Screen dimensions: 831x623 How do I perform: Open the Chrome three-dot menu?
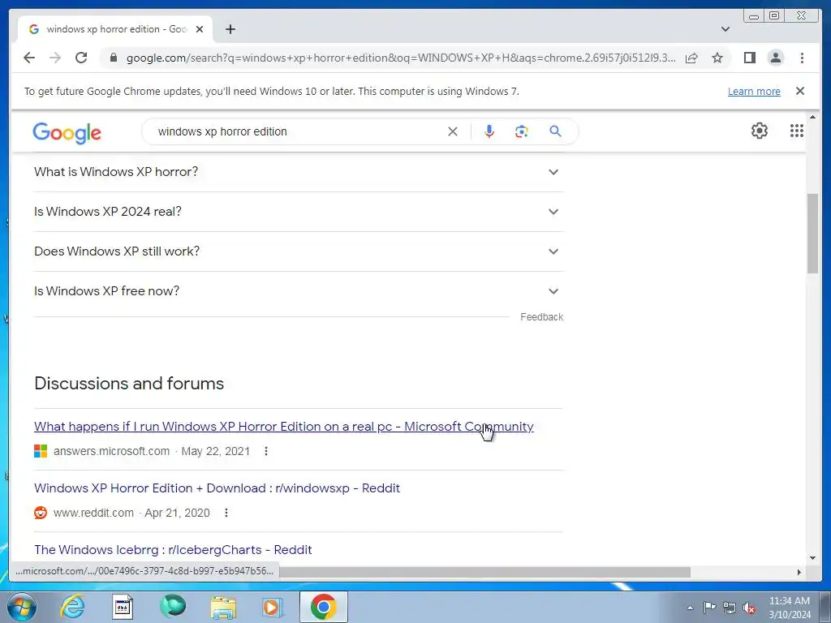click(802, 58)
